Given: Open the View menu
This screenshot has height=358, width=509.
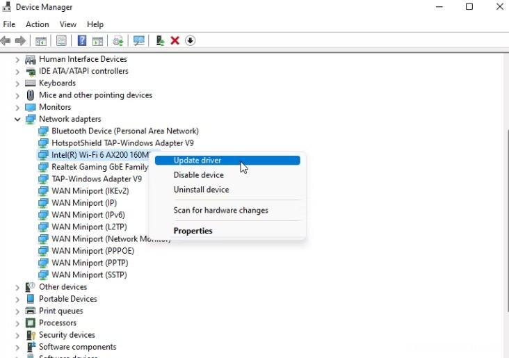Looking at the screenshot, I should [x=68, y=24].
